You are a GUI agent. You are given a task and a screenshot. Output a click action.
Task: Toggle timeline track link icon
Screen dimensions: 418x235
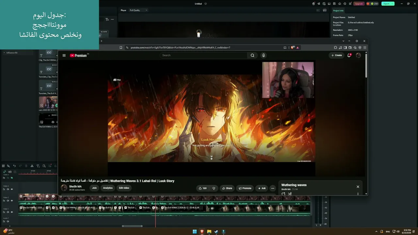5,172
